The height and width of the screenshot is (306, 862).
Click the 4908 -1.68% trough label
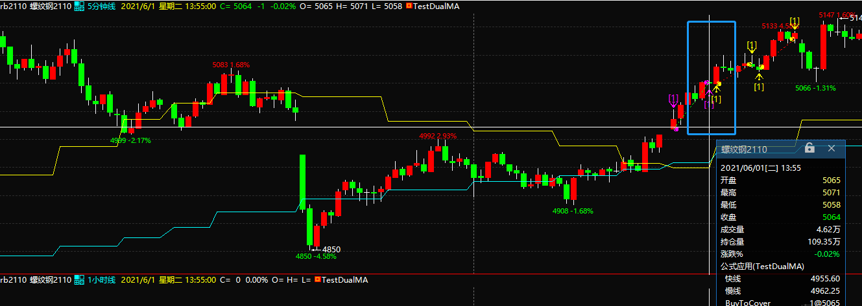tap(573, 211)
